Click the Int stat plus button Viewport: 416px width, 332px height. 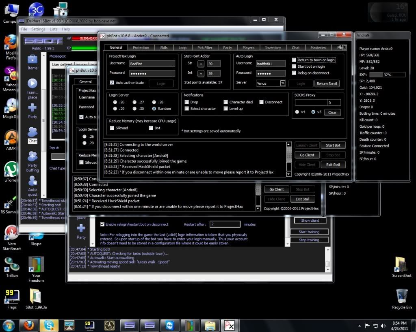[x=201, y=73]
